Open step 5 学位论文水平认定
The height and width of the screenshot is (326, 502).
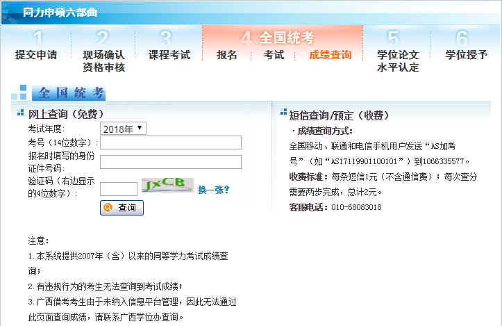pyautogui.click(x=398, y=61)
